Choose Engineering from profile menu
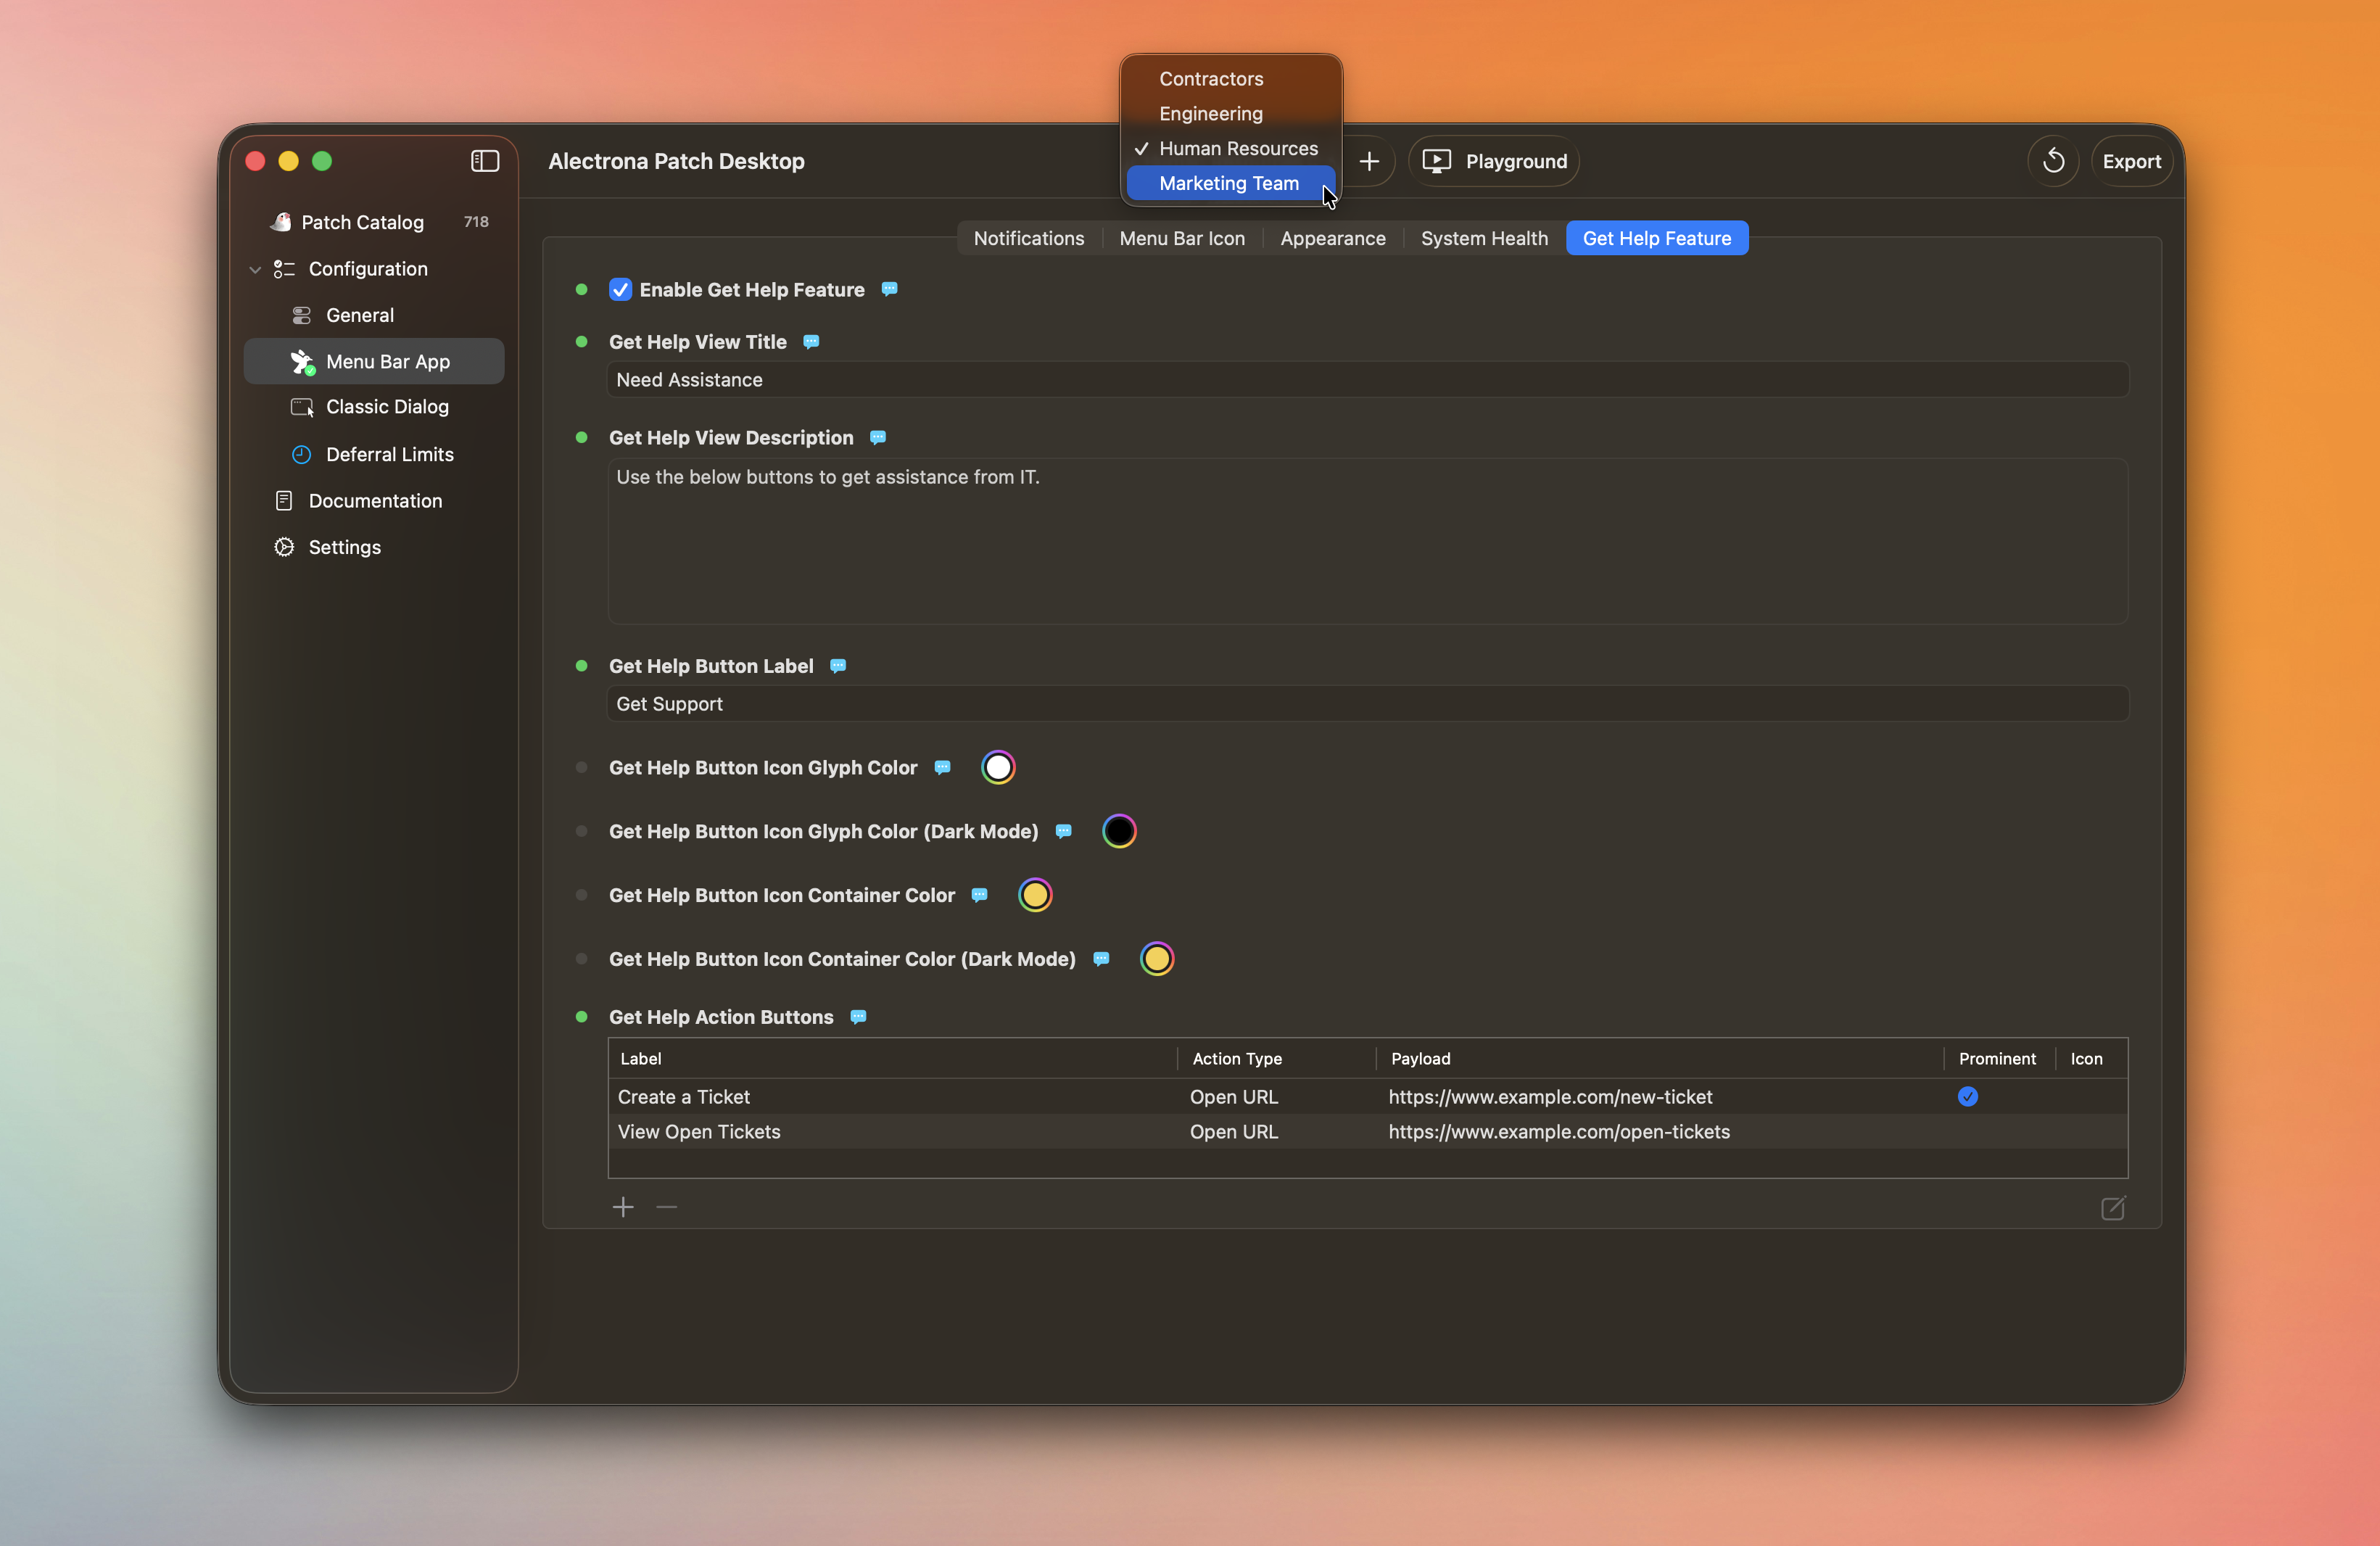The height and width of the screenshot is (1546, 2380). pos(1231,114)
